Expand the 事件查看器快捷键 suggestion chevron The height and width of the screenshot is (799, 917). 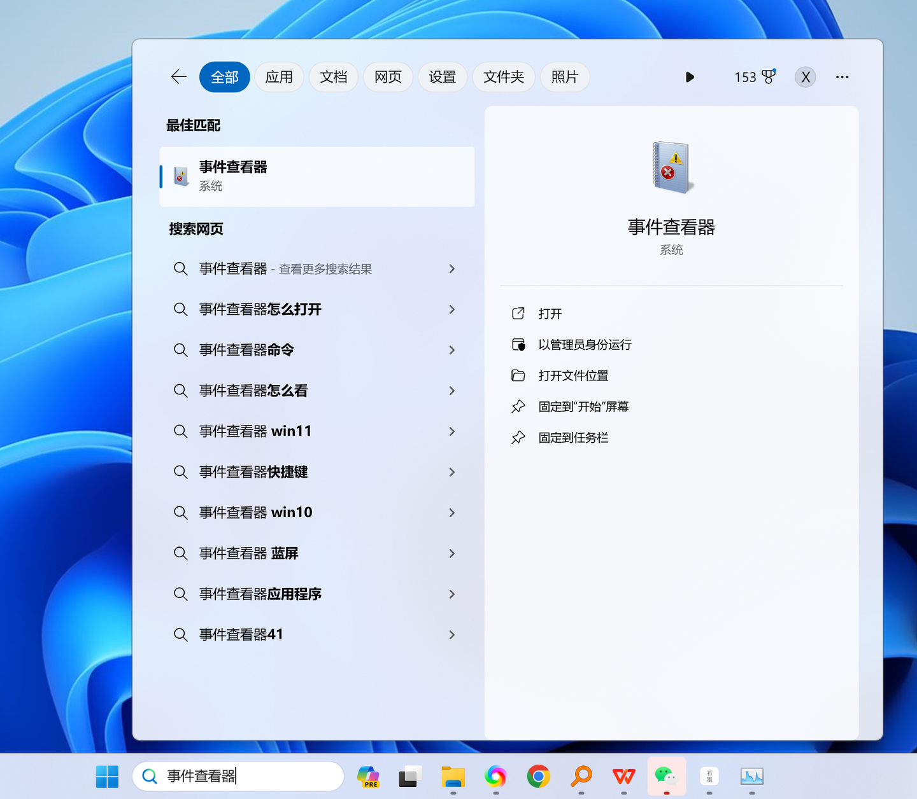click(x=451, y=472)
